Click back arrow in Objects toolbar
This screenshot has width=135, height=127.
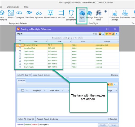tap(93, 34)
